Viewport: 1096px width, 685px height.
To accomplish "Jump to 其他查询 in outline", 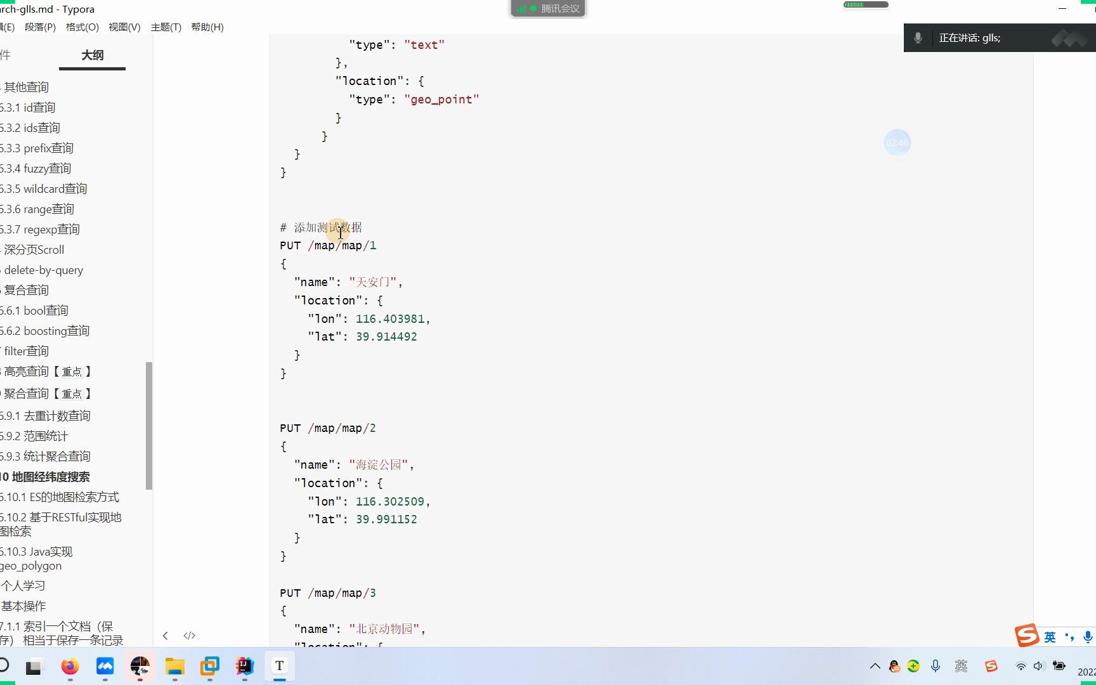I will tap(27, 88).
